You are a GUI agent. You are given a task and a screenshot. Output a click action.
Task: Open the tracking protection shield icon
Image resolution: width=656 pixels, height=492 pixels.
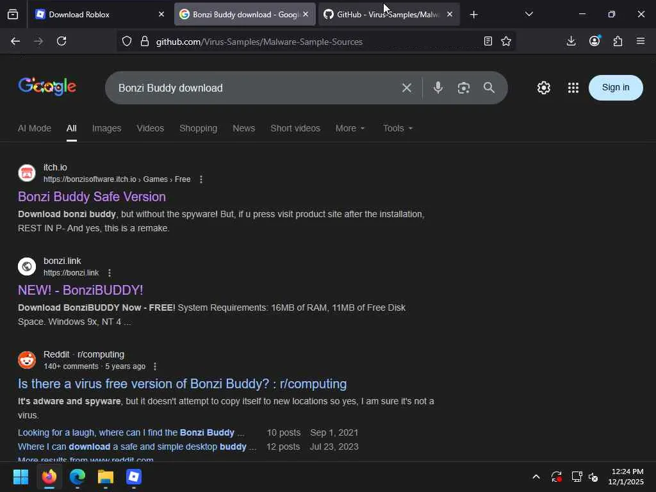[127, 41]
